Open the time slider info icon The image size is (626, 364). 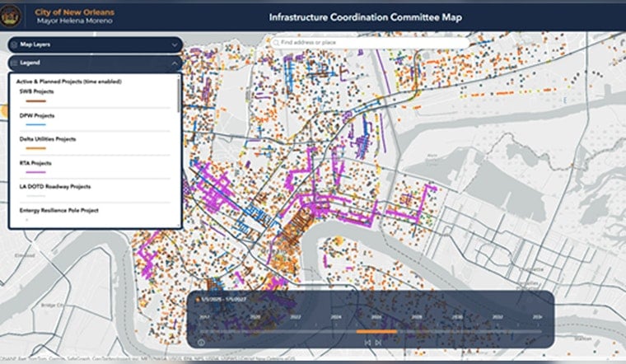[201, 342]
